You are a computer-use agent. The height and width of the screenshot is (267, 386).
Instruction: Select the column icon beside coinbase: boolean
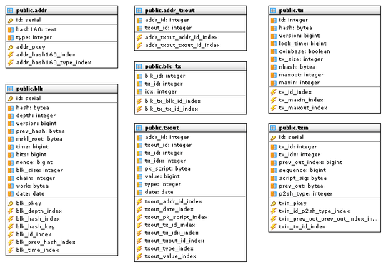click(x=273, y=51)
